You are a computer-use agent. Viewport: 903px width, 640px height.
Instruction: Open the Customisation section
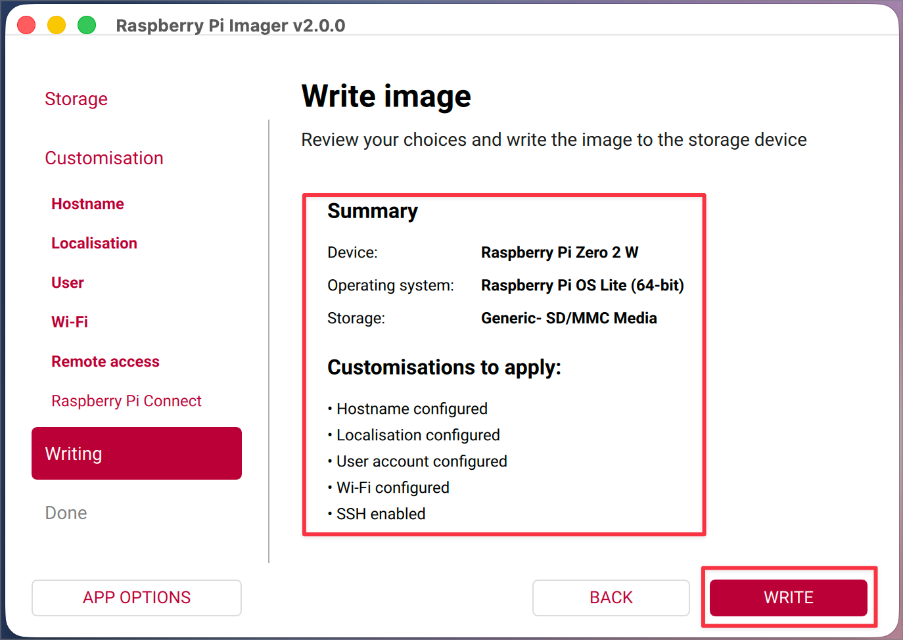point(104,158)
